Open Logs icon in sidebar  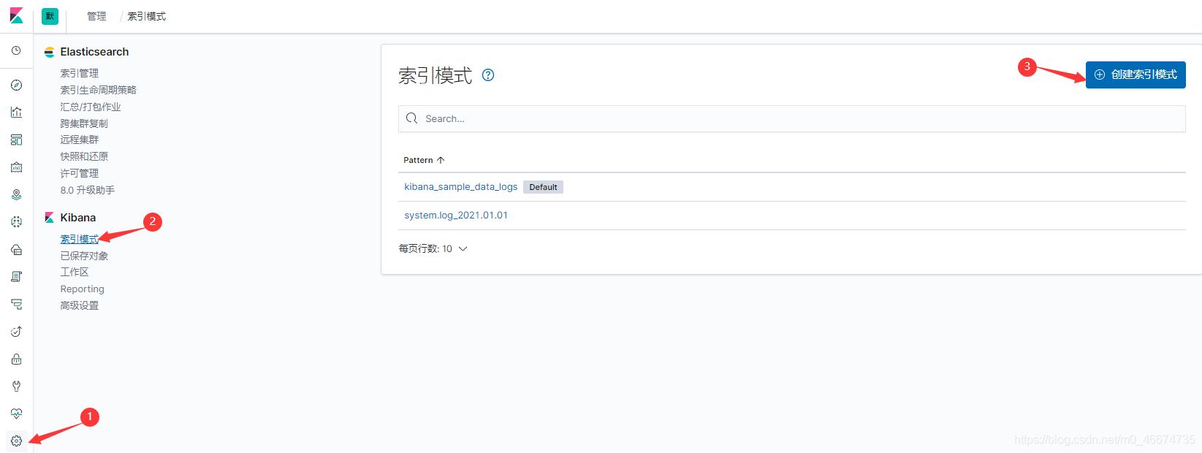point(16,277)
